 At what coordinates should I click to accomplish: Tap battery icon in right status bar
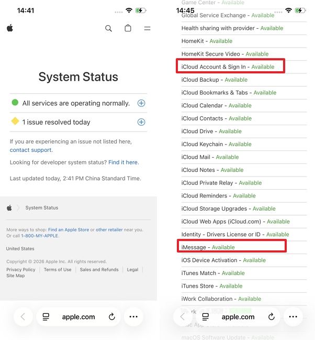click(300, 10)
